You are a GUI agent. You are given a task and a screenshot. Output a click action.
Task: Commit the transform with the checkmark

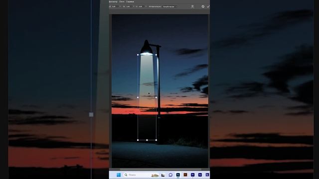coord(208,6)
